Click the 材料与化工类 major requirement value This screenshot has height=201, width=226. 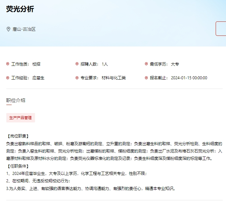point(114,78)
